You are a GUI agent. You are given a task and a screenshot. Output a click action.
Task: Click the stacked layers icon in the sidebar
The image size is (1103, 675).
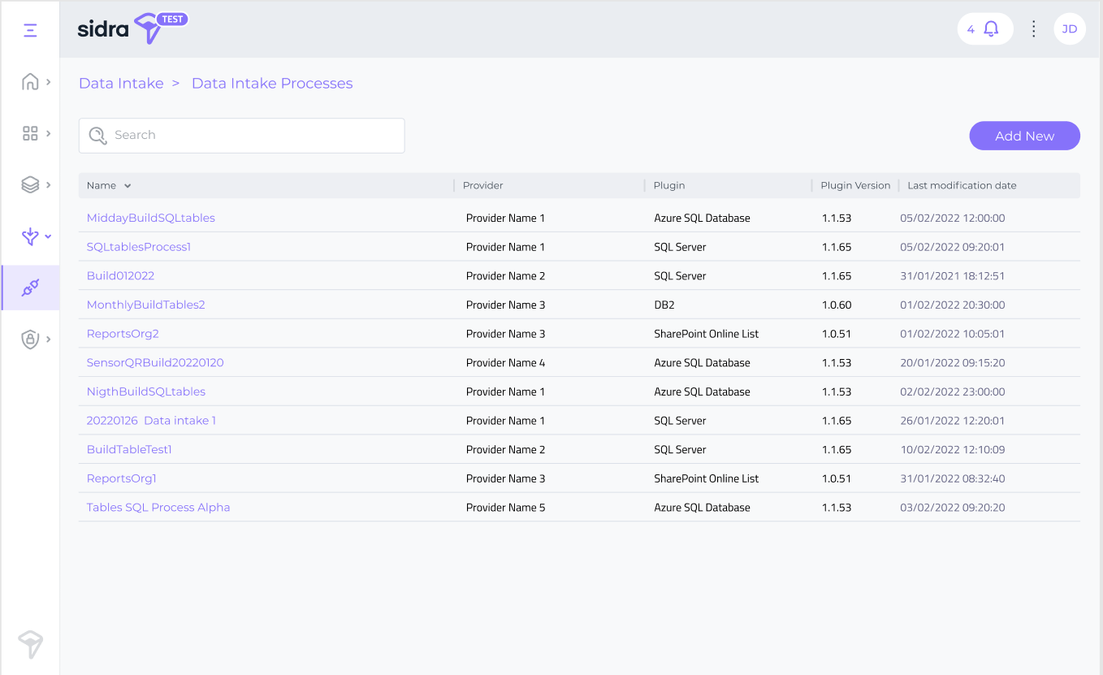(30, 185)
